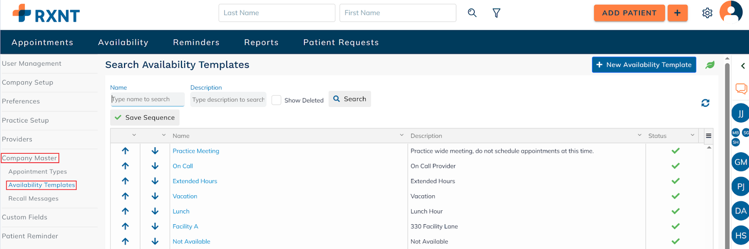Open the settings gear icon
Viewport: 749px width, 249px height.
[707, 13]
